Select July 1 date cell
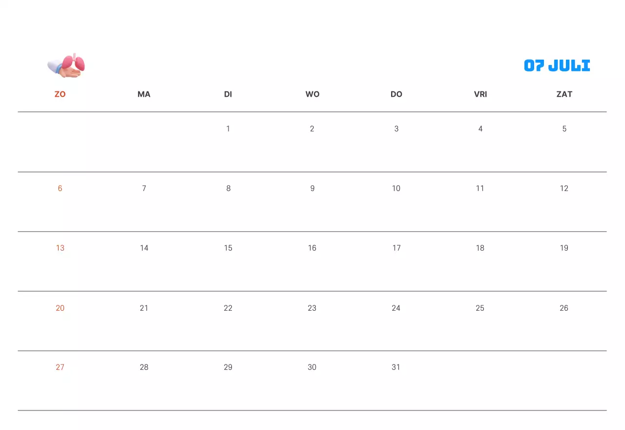The image size is (625, 430). [x=228, y=129]
